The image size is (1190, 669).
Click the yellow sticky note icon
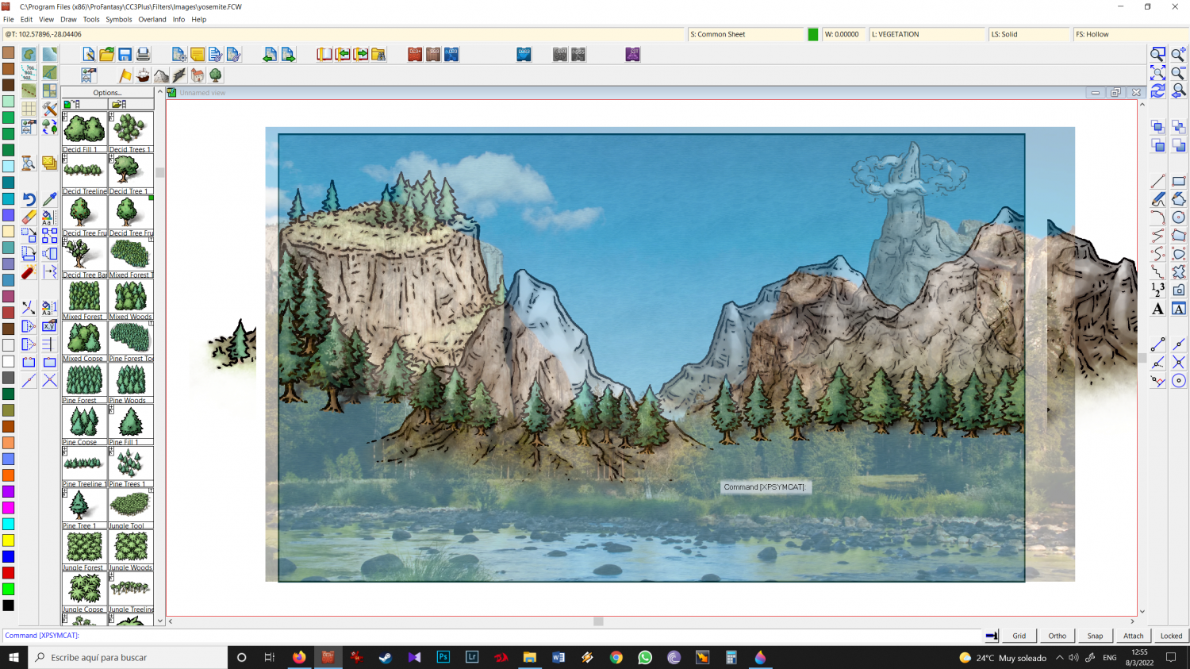198,54
